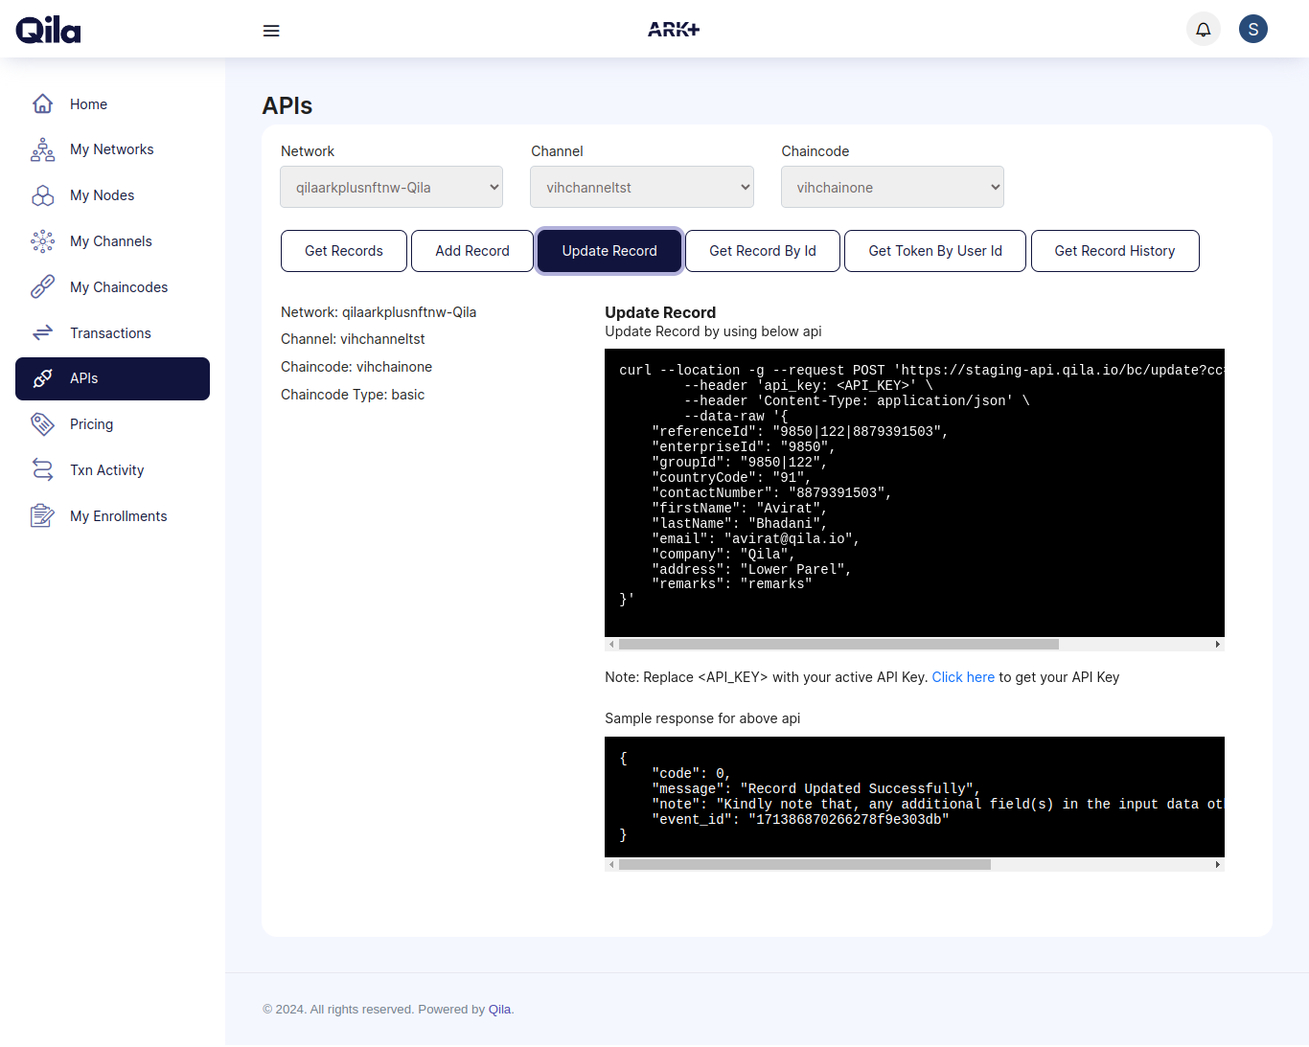Click the My Nodes hexagon icon

43,195
